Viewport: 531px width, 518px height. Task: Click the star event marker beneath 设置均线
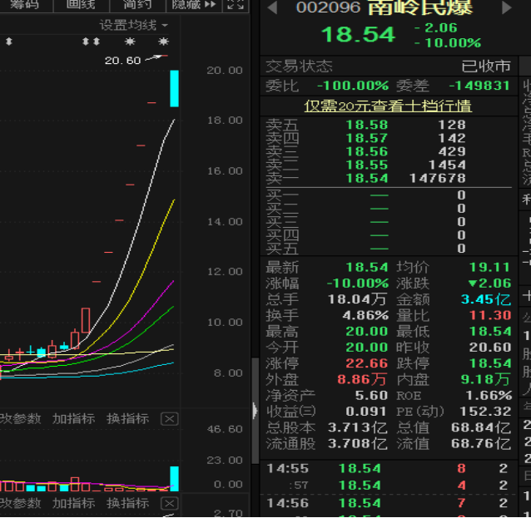pos(130,42)
